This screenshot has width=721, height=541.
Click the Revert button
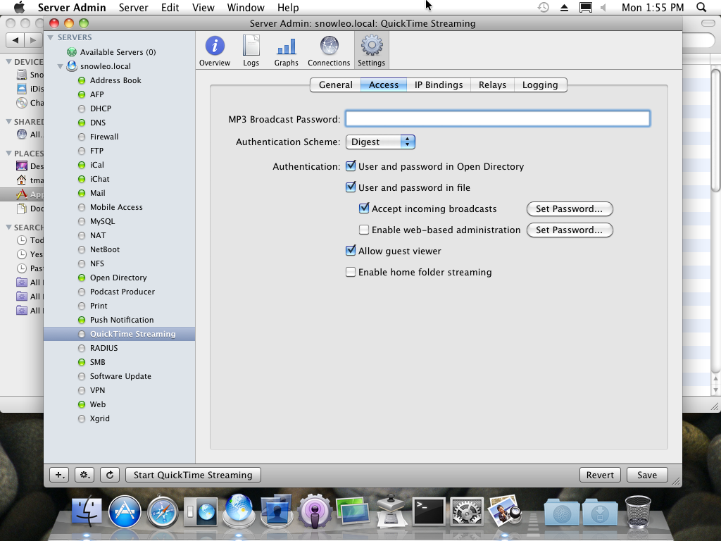pyautogui.click(x=600, y=475)
